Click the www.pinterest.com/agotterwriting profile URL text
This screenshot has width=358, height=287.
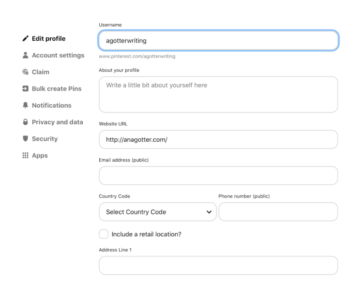point(137,57)
